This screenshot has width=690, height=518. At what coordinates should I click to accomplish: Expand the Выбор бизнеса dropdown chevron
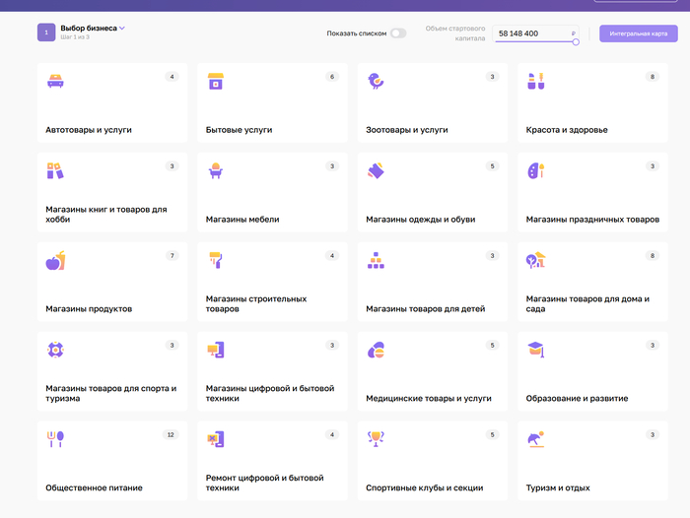click(x=122, y=29)
